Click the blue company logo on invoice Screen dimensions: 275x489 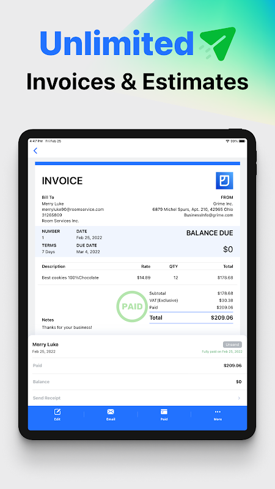click(x=224, y=180)
